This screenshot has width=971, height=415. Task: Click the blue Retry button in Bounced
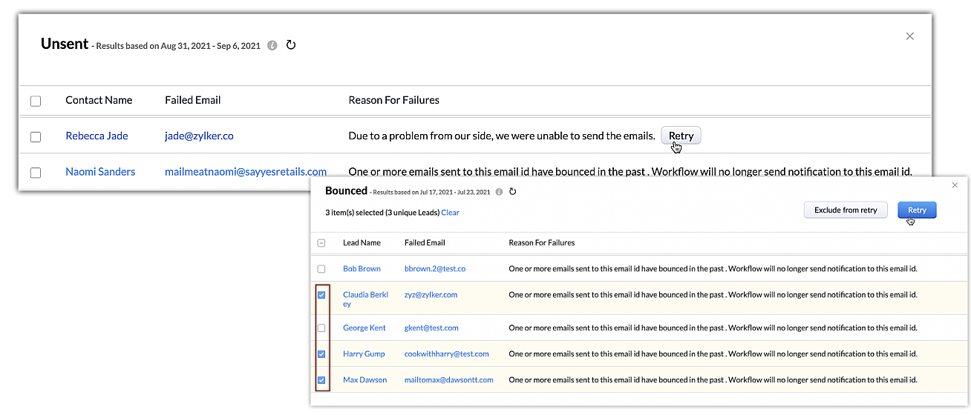tap(917, 210)
